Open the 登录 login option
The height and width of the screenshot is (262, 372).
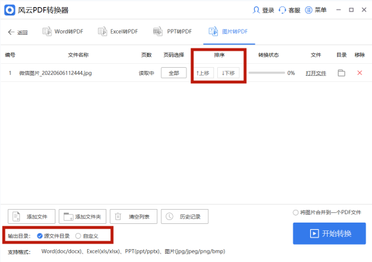tap(263, 10)
